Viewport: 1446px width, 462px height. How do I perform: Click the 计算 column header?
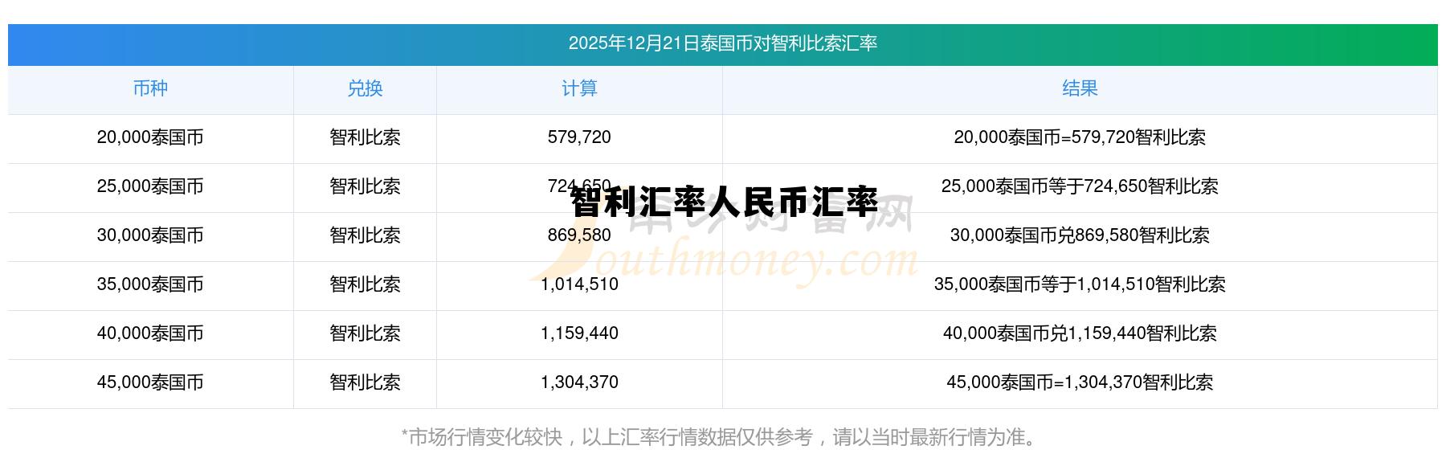coord(579,88)
